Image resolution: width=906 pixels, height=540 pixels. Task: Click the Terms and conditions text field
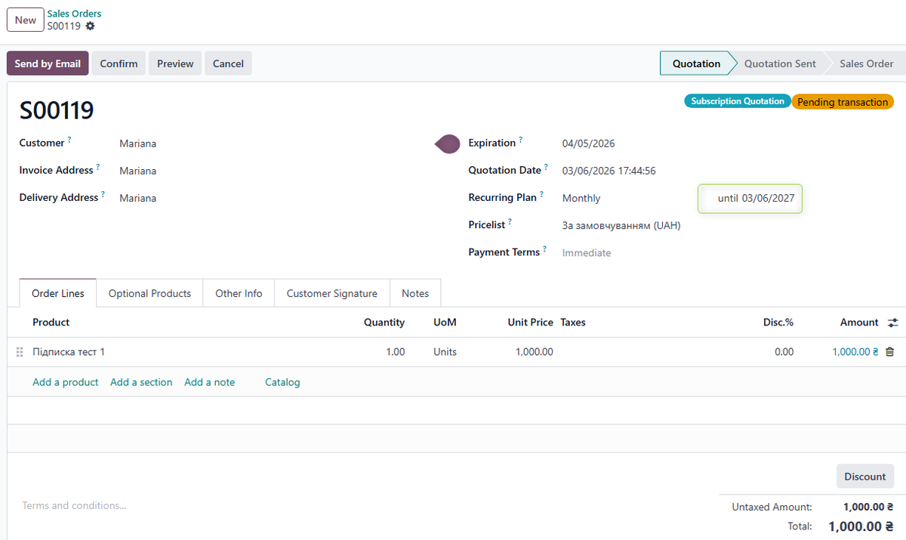[74, 505]
